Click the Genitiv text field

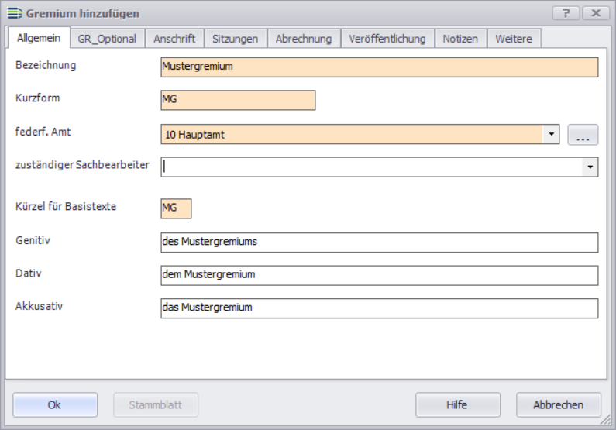pyautogui.click(x=379, y=243)
